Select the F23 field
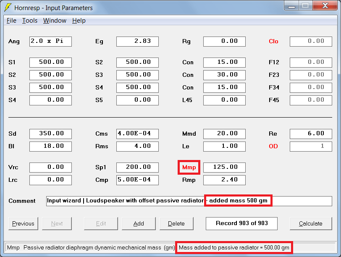The image size is (341, 257). point(311,75)
